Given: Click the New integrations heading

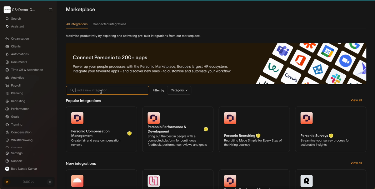Looking at the screenshot, I should [x=81, y=163].
